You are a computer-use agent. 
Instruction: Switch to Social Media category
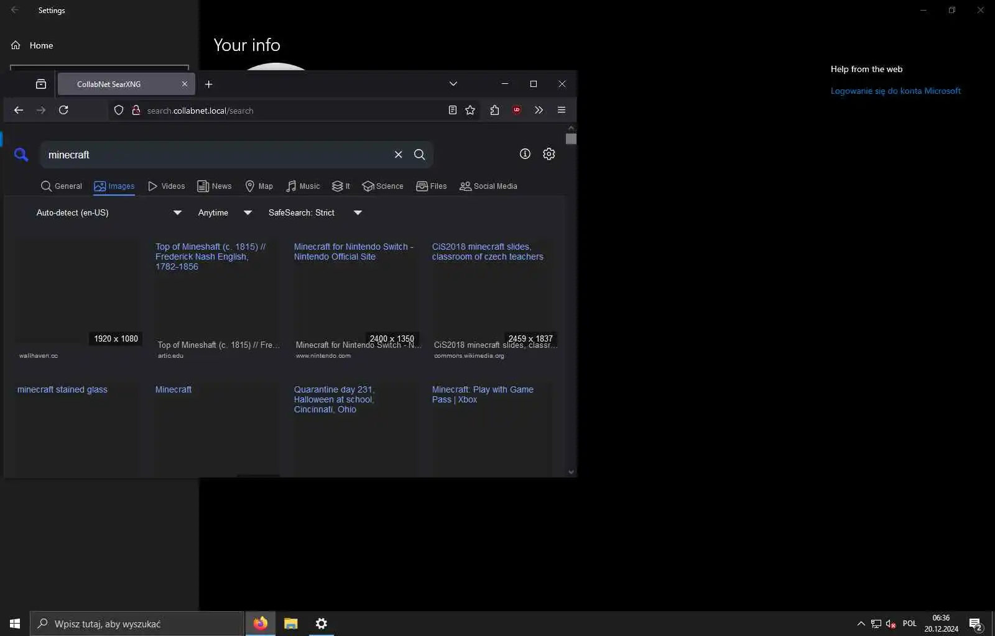[x=489, y=186]
